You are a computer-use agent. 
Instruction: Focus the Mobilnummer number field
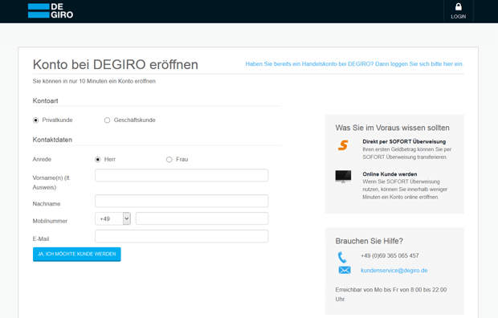[202, 218]
